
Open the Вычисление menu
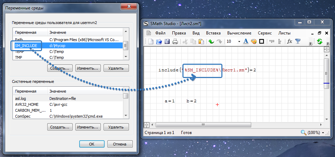pyautogui.click(x=239, y=33)
